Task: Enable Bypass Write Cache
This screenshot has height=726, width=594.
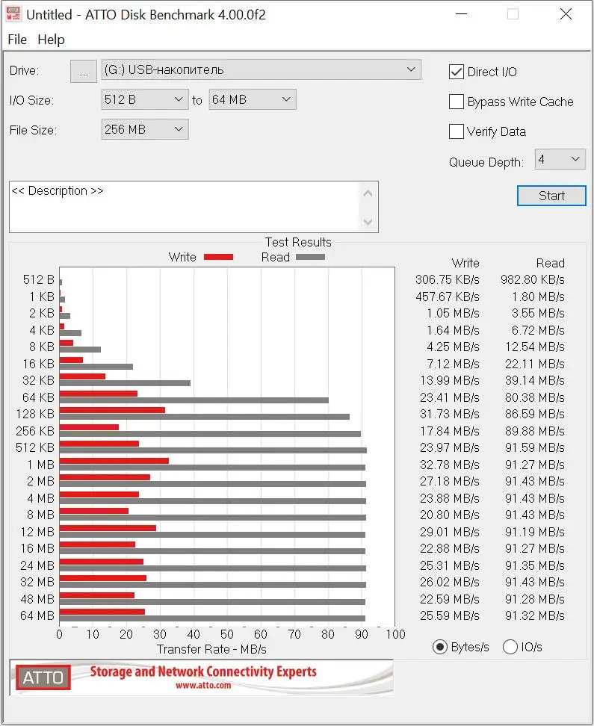Action: tap(457, 102)
